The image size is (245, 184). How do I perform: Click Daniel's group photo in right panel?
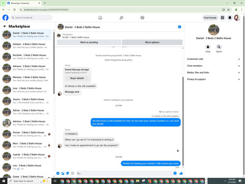tap(214, 30)
